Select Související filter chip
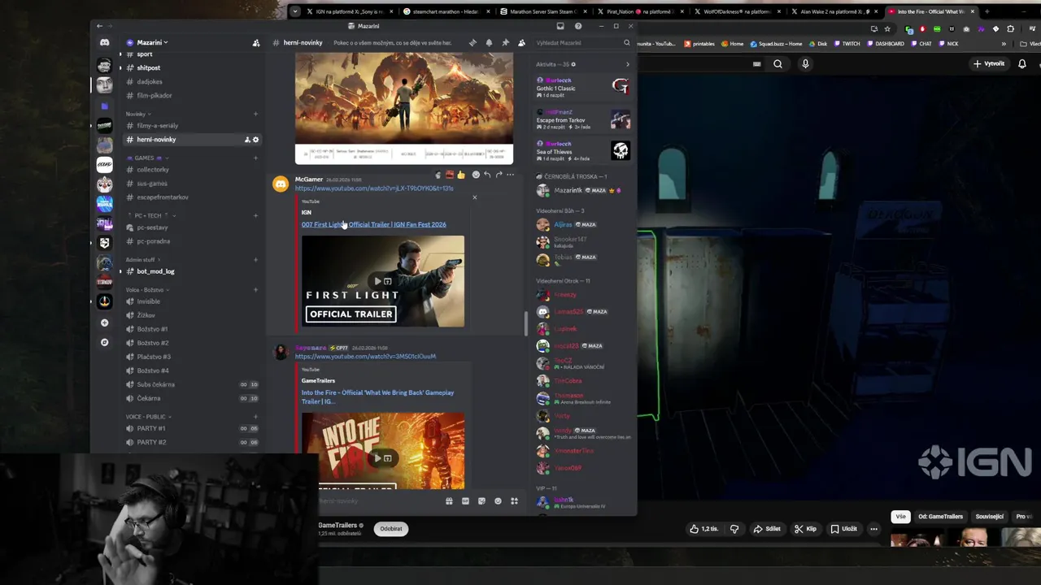 coord(990,517)
